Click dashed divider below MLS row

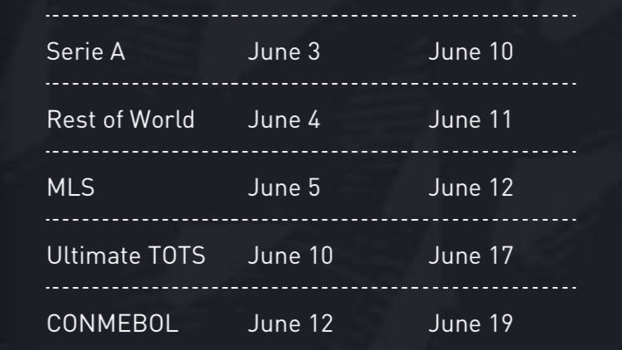tap(311, 220)
